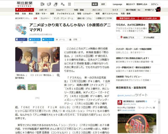168x134 pixels.
Task: Open the ハマスタ・埼スタ sports facility link
Action: (134, 49)
